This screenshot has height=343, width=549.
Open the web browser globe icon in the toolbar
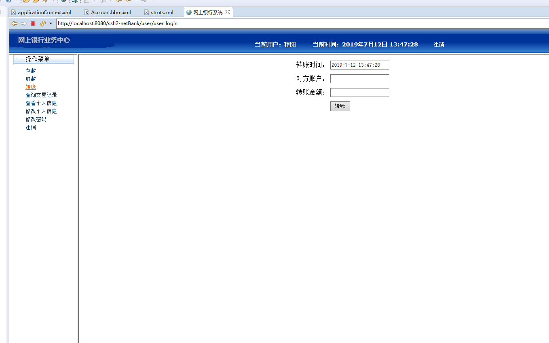[x=63, y=2]
